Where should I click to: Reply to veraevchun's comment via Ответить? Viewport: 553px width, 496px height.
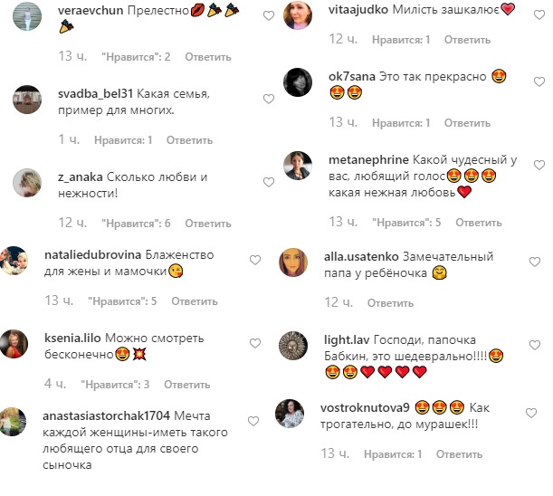(x=208, y=57)
